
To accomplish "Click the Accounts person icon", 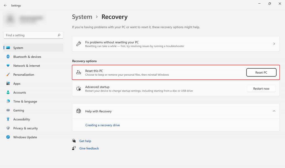I will click(x=8, y=92).
